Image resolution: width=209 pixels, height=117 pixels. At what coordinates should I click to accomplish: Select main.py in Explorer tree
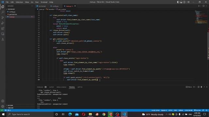(x=12, y=17)
